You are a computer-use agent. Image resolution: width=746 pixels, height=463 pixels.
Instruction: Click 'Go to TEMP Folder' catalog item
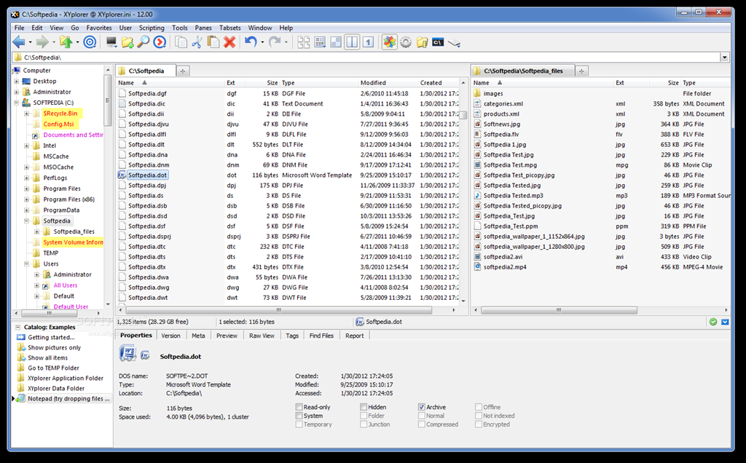point(53,368)
